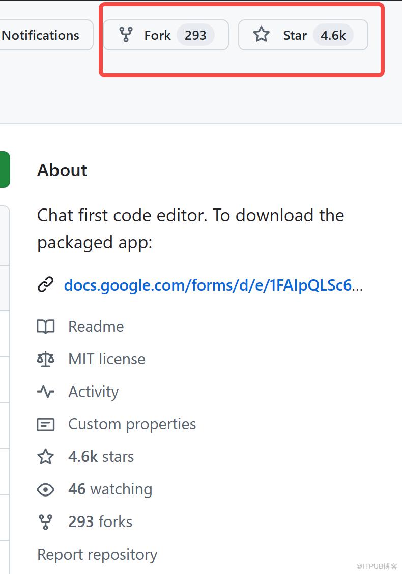This screenshot has width=402, height=574.
Task: Open Custom properties link
Action: point(132,424)
